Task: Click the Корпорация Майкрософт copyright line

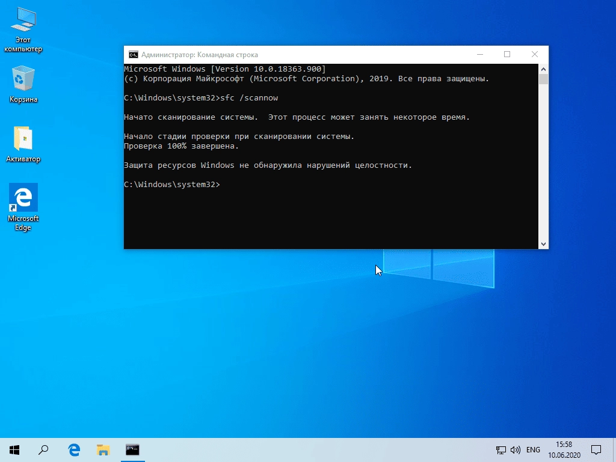Action: coord(306,79)
